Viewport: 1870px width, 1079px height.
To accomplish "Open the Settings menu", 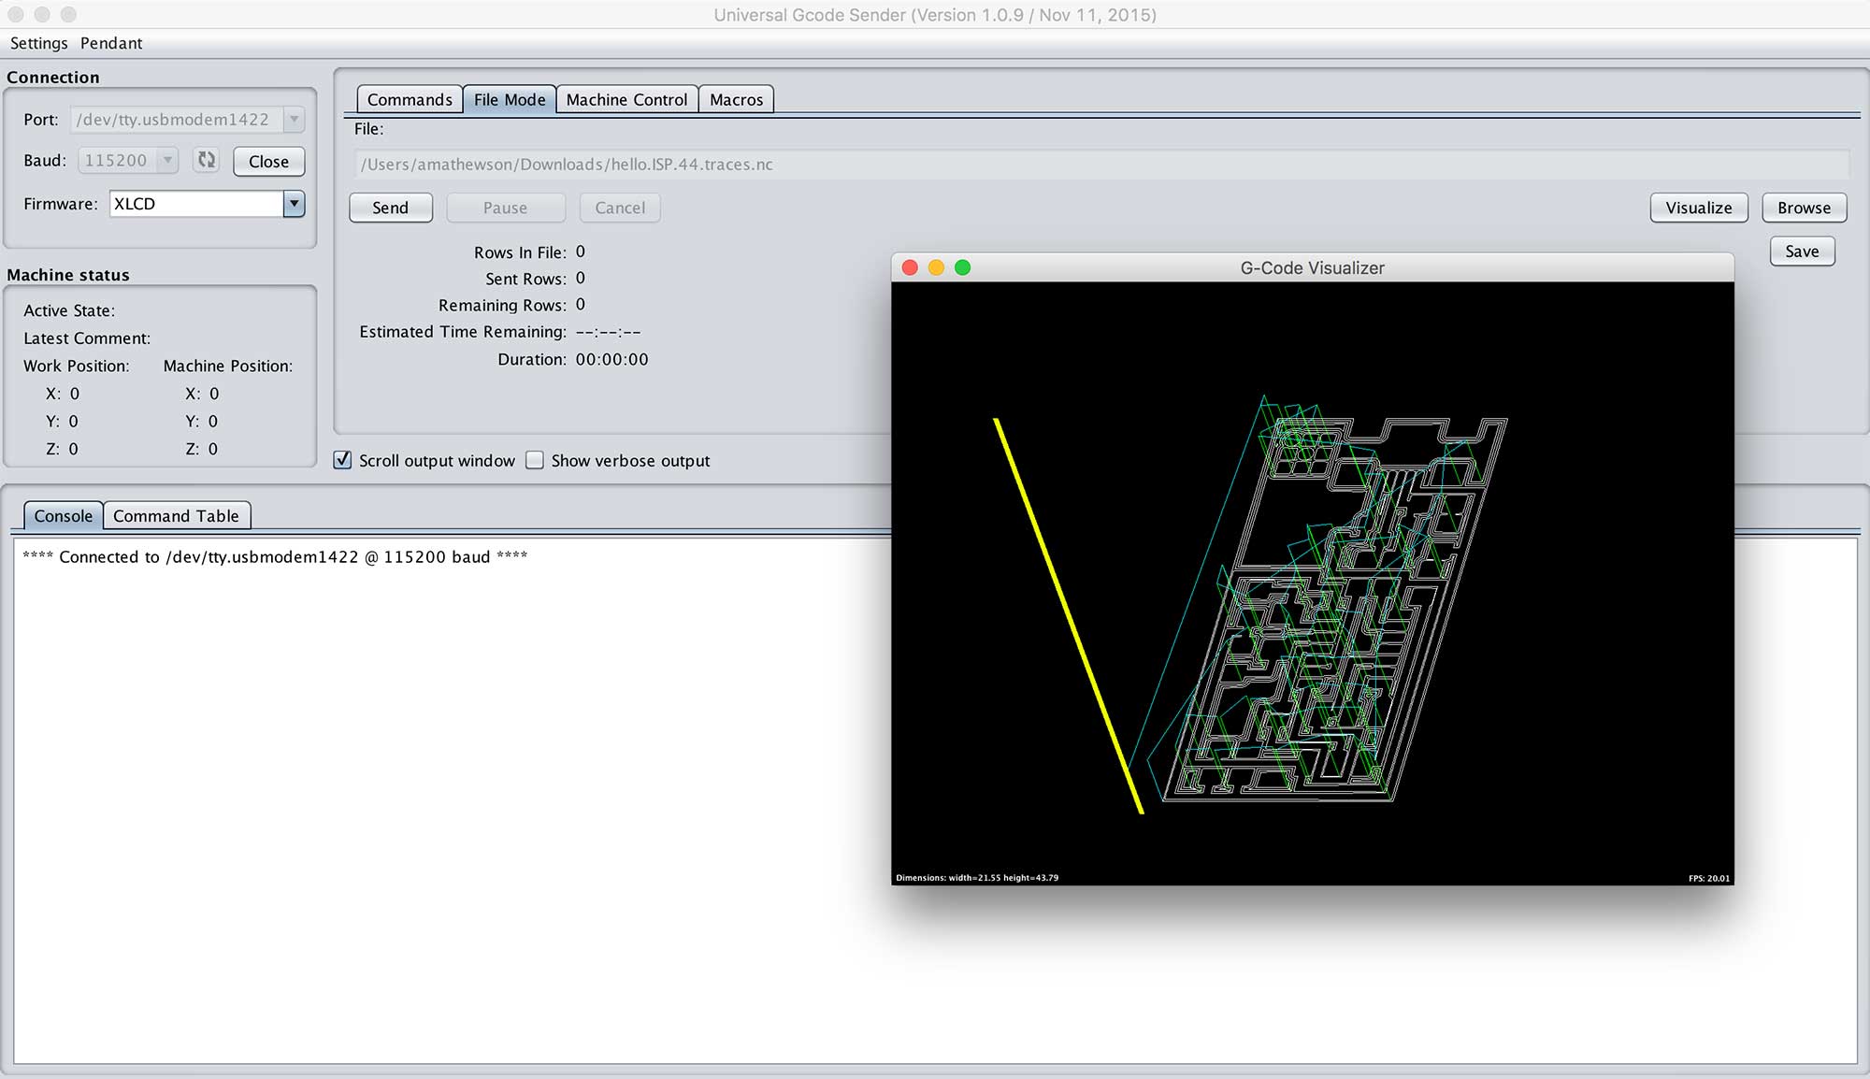I will [38, 43].
